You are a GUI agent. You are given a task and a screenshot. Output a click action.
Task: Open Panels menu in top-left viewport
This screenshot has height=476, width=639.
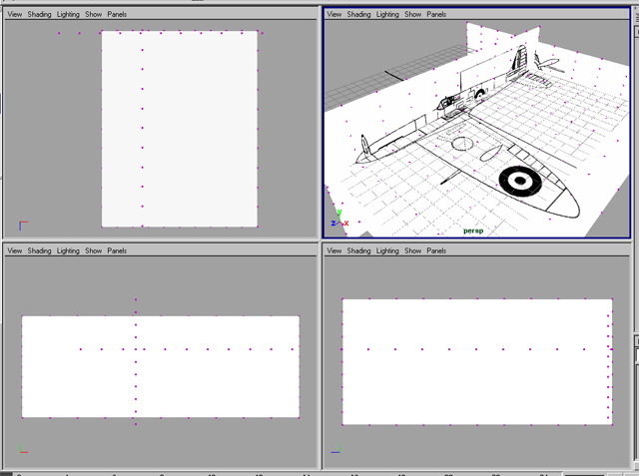(x=117, y=14)
